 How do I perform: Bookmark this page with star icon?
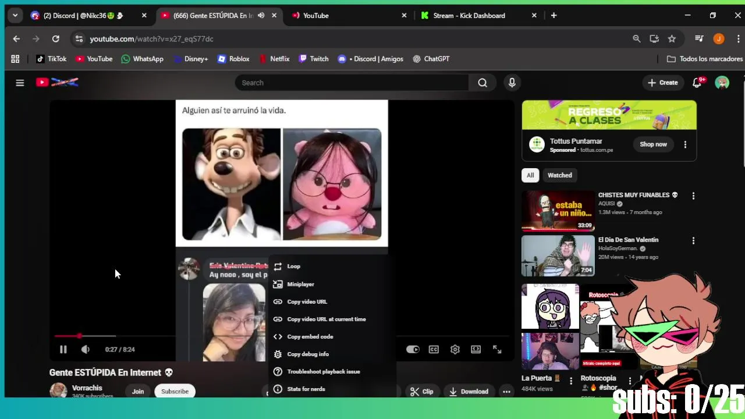(x=672, y=39)
